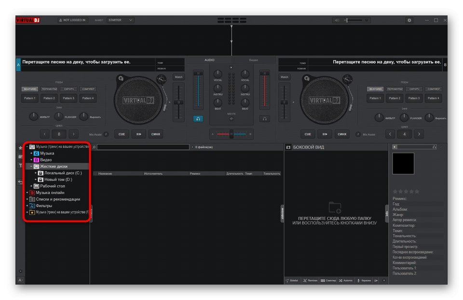Collapse the Жесткие диски tree node

point(31,166)
